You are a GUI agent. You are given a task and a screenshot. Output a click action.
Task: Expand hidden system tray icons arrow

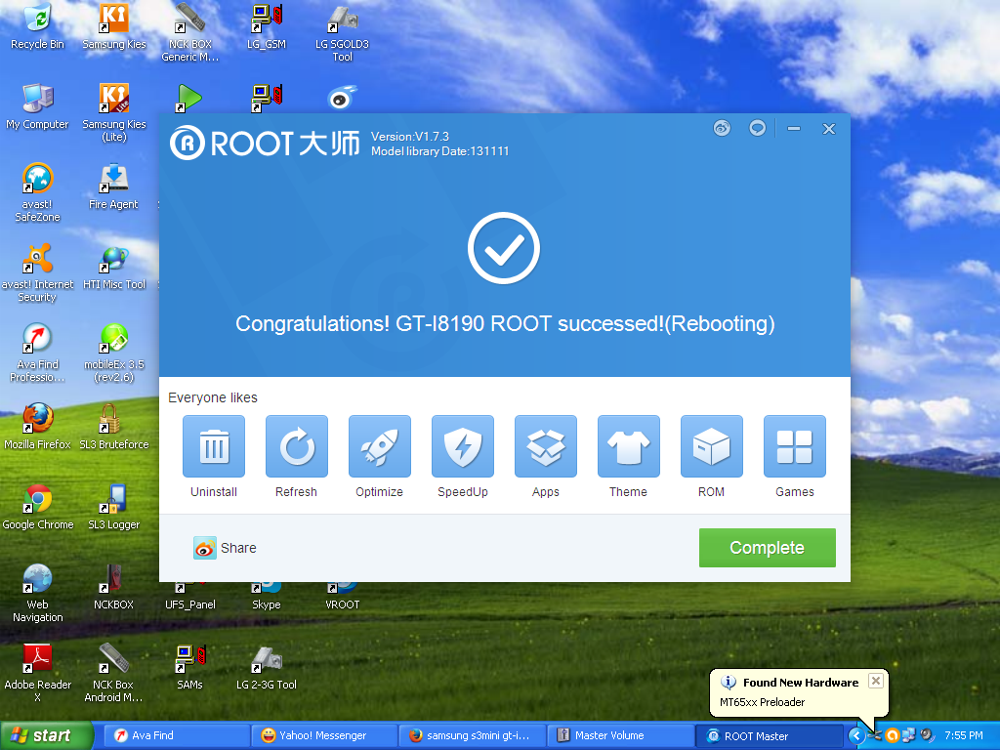[856, 735]
